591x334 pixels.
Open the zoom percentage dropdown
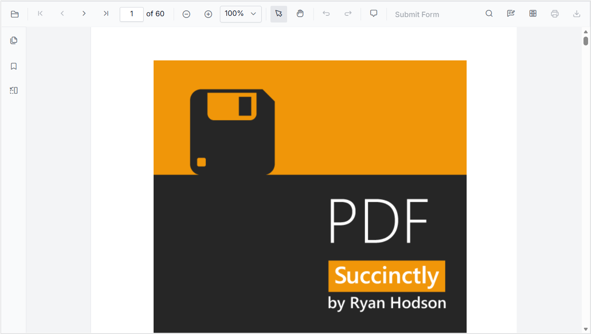pos(240,14)
